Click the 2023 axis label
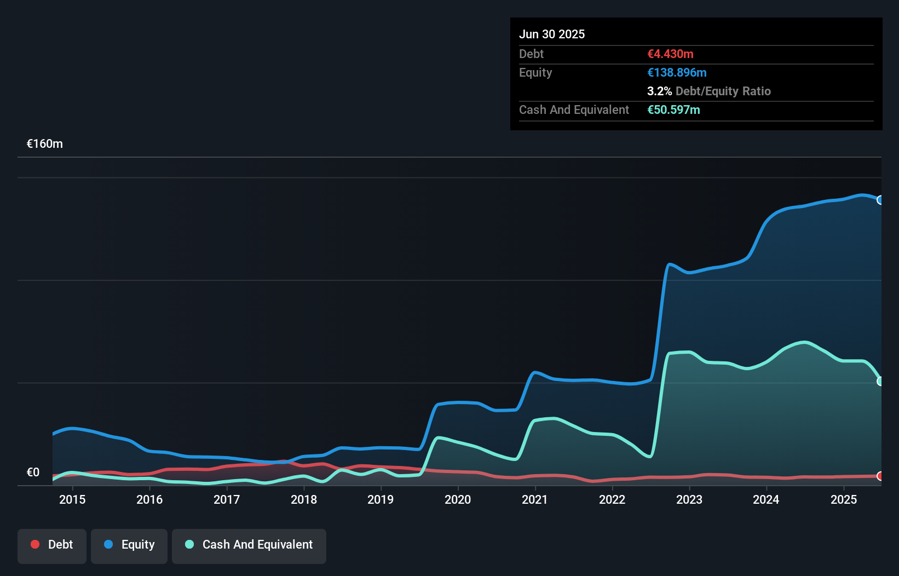Image resolution: width=899 pixels, height=576 pixels. 689,499
